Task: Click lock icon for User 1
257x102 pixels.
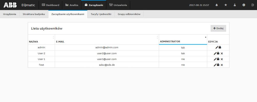Action: click(x=218, y=59)
